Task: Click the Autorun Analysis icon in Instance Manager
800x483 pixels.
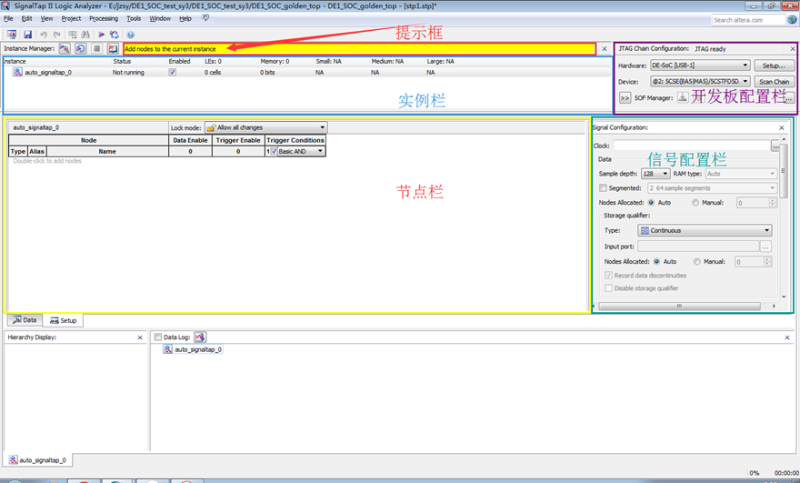Action: click(81, 48)
